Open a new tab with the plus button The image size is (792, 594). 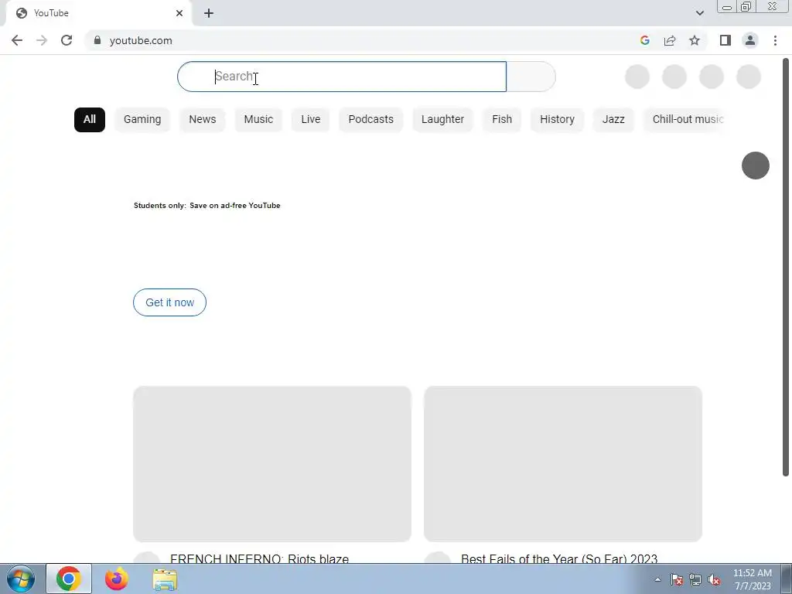click(209, 13)
